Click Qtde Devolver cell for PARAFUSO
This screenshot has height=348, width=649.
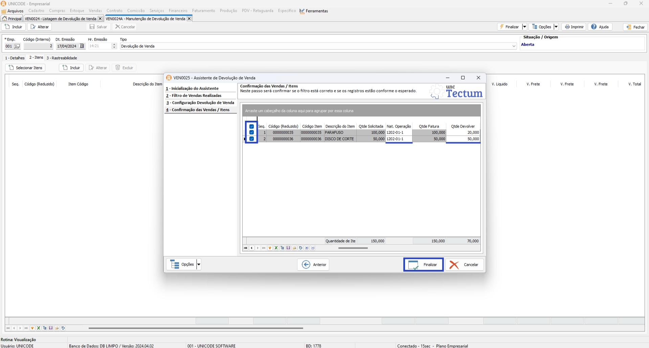pyautogui.click(x=463, y=133)
